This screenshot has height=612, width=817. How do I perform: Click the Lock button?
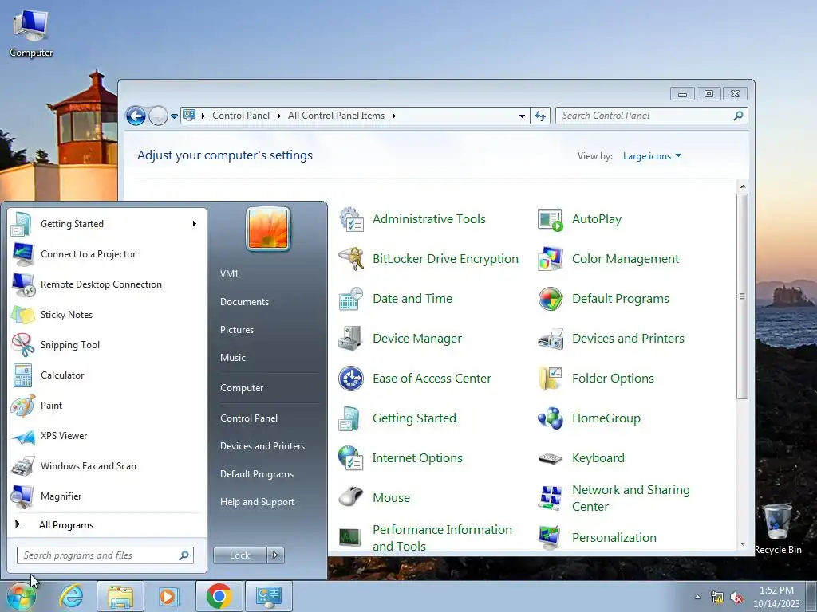[240, 555]
